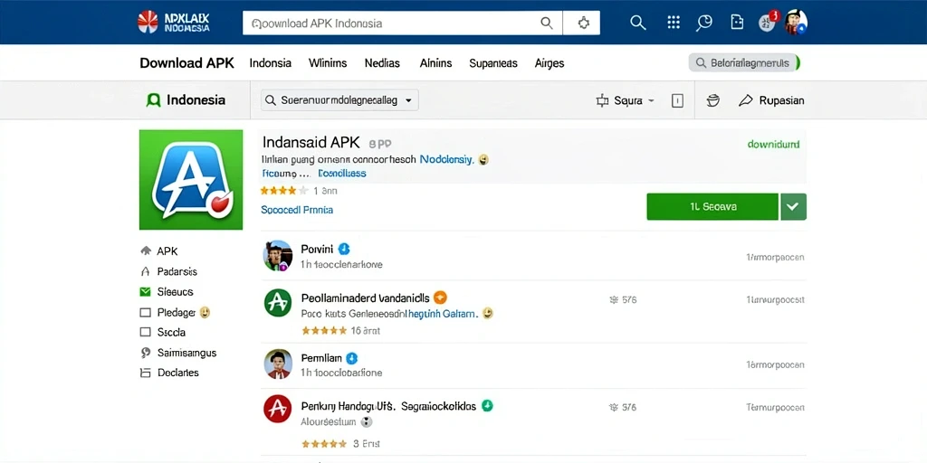Click the green checkmark button beside 1L Secava
This screenshot has width=927, height=463.
click(x=793, y=207)
